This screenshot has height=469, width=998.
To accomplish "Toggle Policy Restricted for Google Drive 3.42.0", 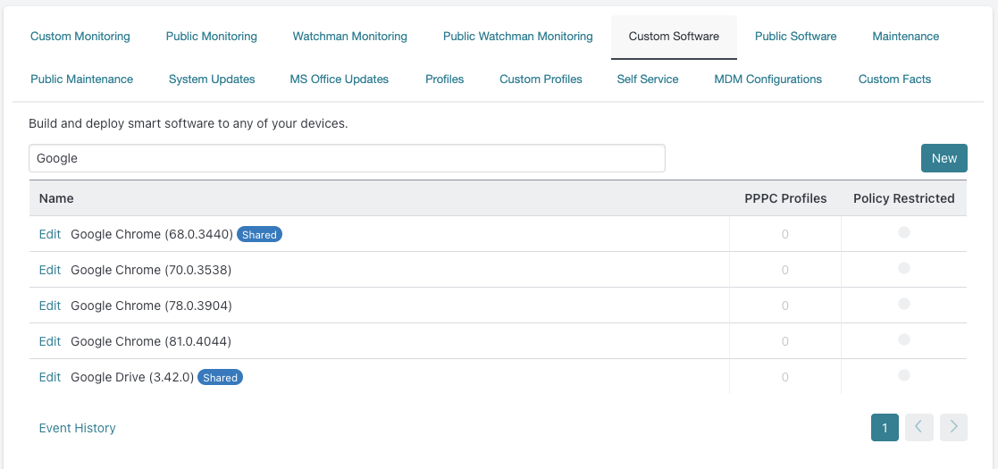I will pos(904,375).
